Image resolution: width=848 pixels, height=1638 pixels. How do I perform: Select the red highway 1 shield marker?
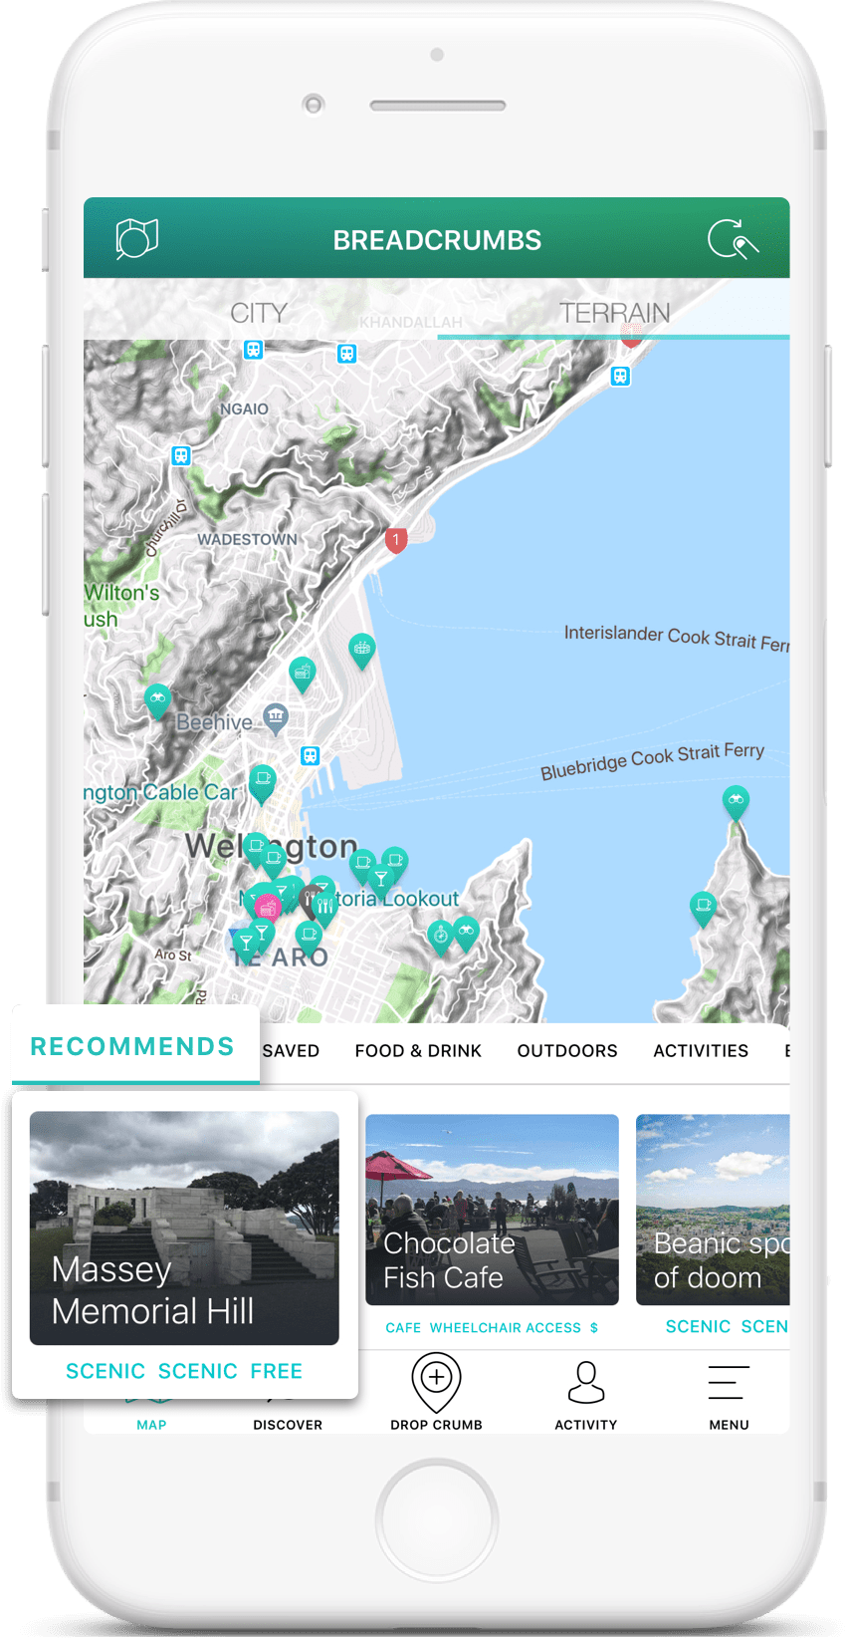coord(396,541)
